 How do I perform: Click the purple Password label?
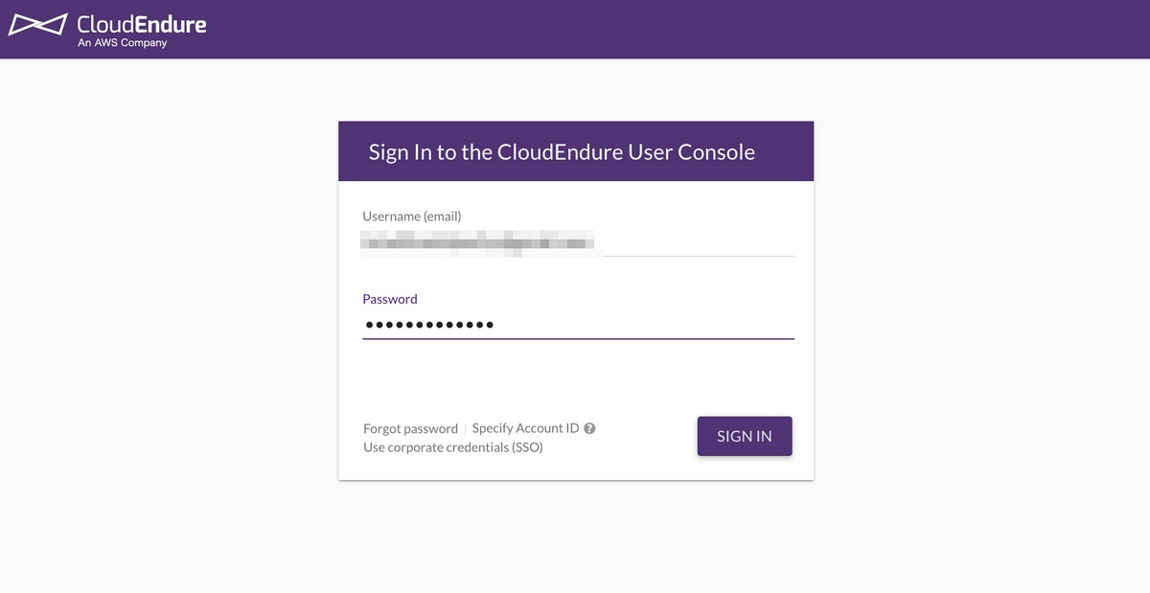point(390,299)
